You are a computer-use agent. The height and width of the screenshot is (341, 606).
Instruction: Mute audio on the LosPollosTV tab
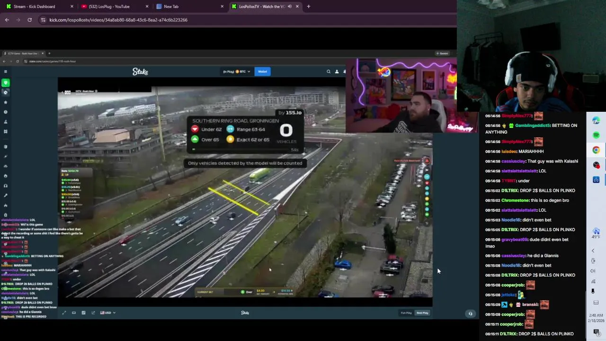pos(289,7)
